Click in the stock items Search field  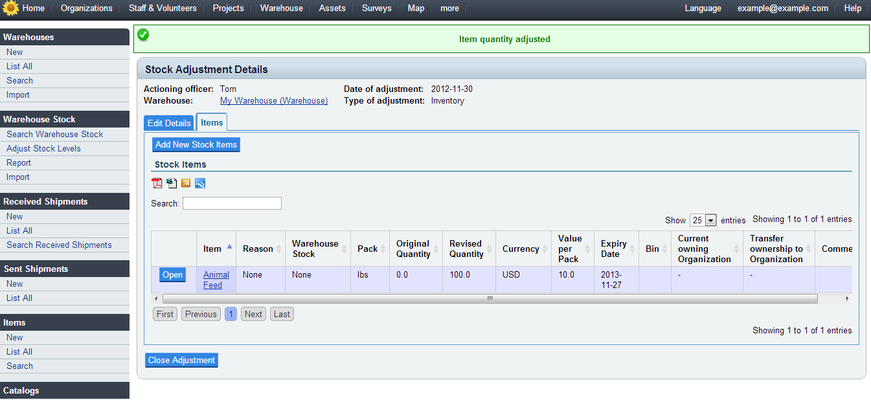(232, 203)
